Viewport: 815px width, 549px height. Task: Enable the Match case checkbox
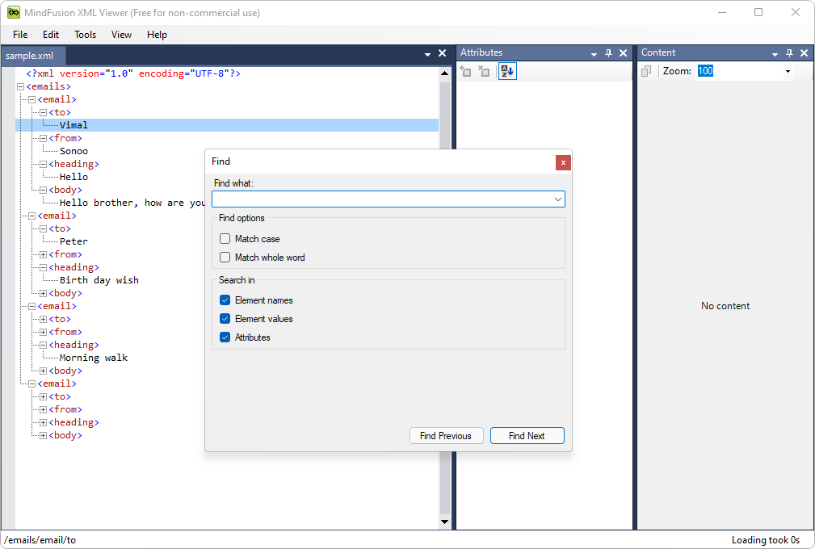tap(225, 239)
